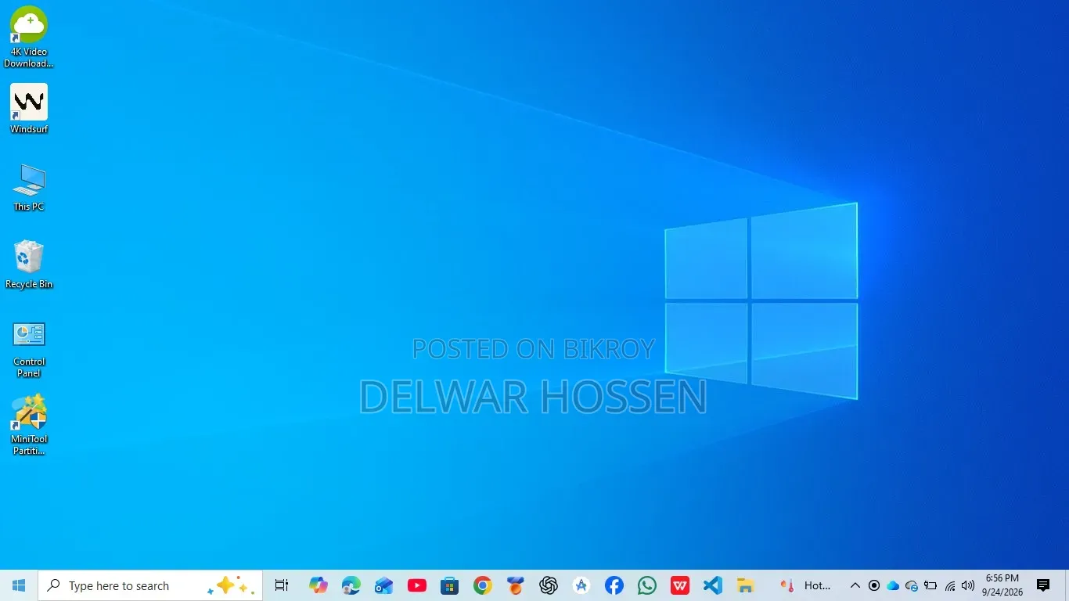The image size is (1069, 601).
Task: Open YouTube from the taskbar
Action: [x=417, y=585]
